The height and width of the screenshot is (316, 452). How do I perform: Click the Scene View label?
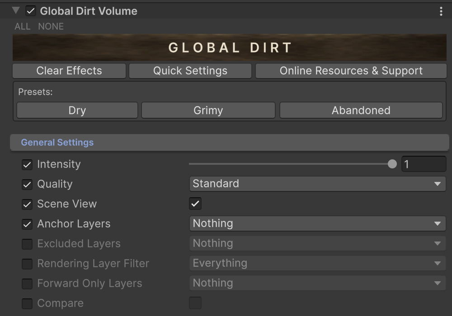67,204
